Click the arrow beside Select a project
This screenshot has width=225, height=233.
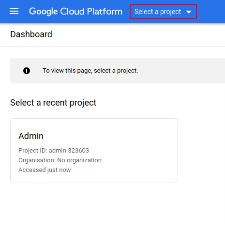pos(189,12)
